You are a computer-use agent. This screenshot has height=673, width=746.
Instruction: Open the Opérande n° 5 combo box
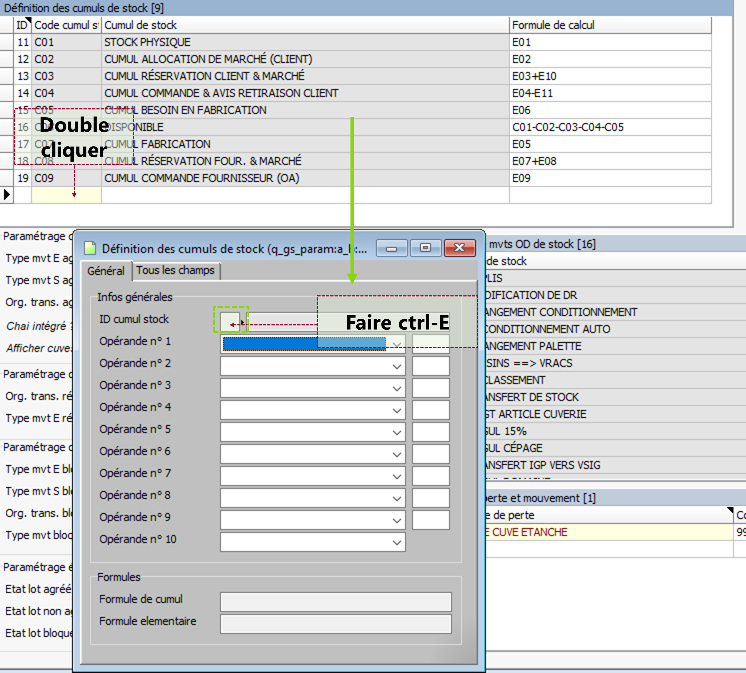[397, 433]
